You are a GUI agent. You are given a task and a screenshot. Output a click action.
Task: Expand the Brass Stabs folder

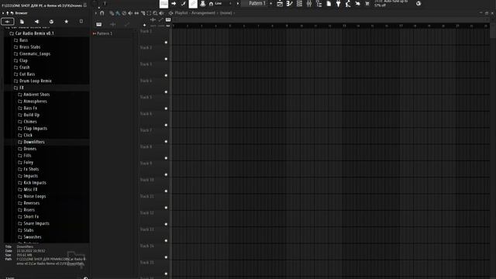pyautogui.click(x=27, y=46)
